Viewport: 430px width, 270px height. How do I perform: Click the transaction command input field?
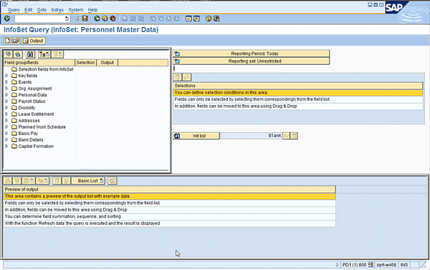(39, 19)
